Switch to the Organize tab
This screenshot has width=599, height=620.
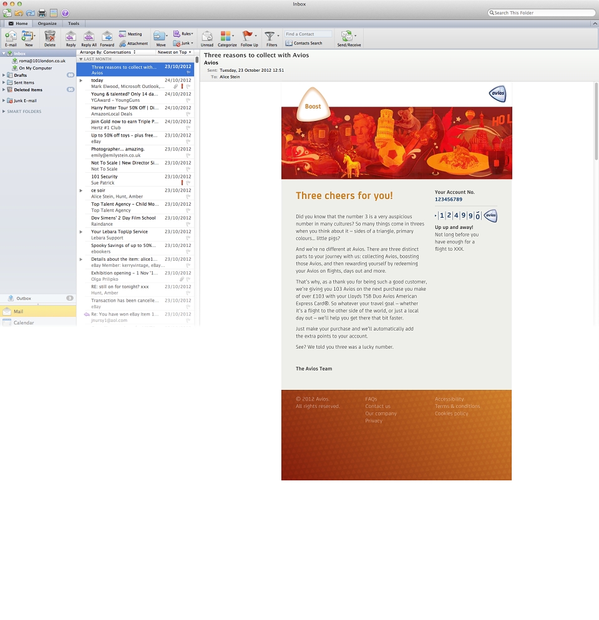[x=47, y=24]
